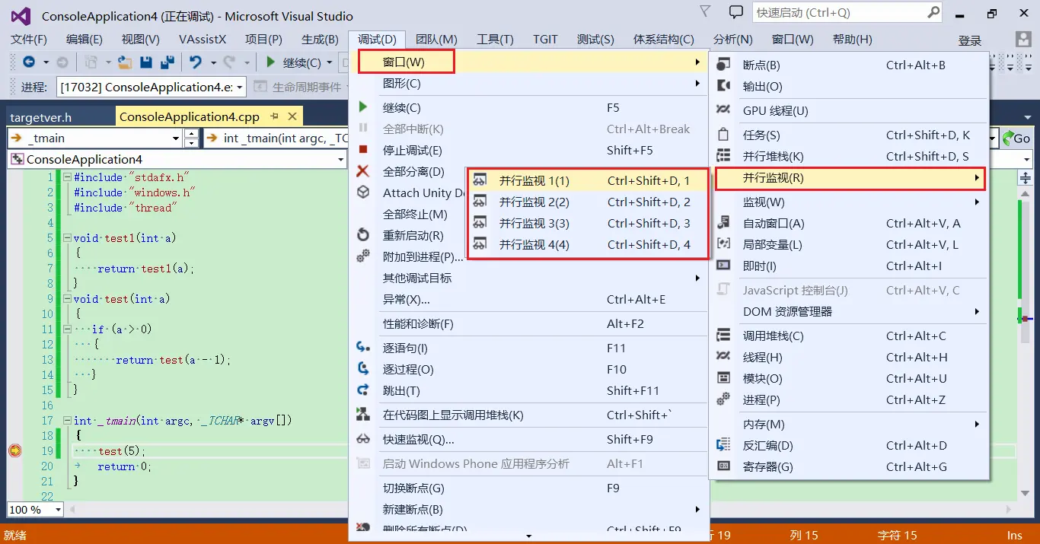This screenshot has width=1040, height=544.
Task: Collapse the test function at line 9
Action: click(67, 299)
